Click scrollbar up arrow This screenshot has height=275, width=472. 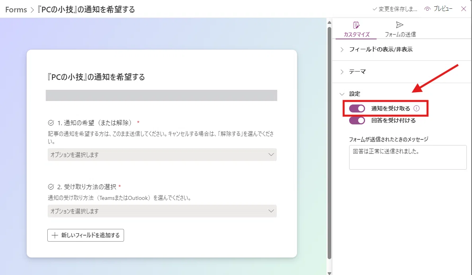[329, 23]
